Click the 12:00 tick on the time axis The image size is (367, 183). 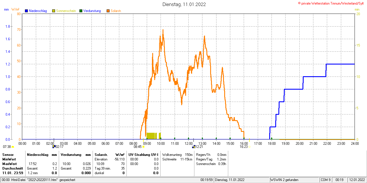click(188, 143)
